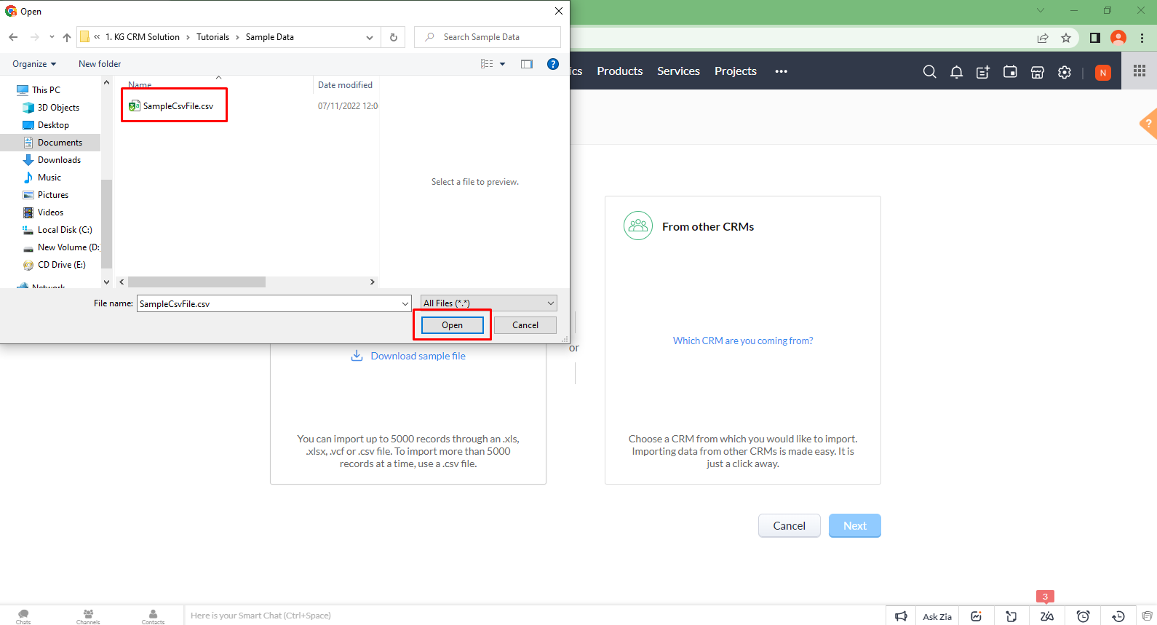Open Chrome three-dot menu
This screenshot has height=625, width=1157.
tap(1142, 38)
